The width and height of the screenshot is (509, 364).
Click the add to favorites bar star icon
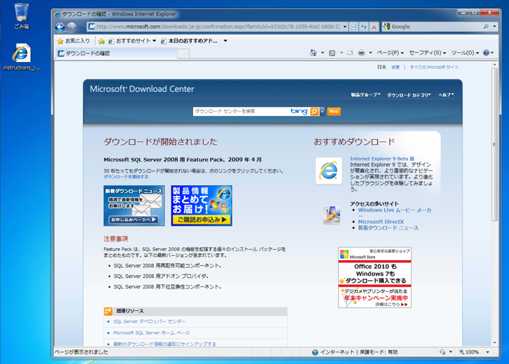102,41
